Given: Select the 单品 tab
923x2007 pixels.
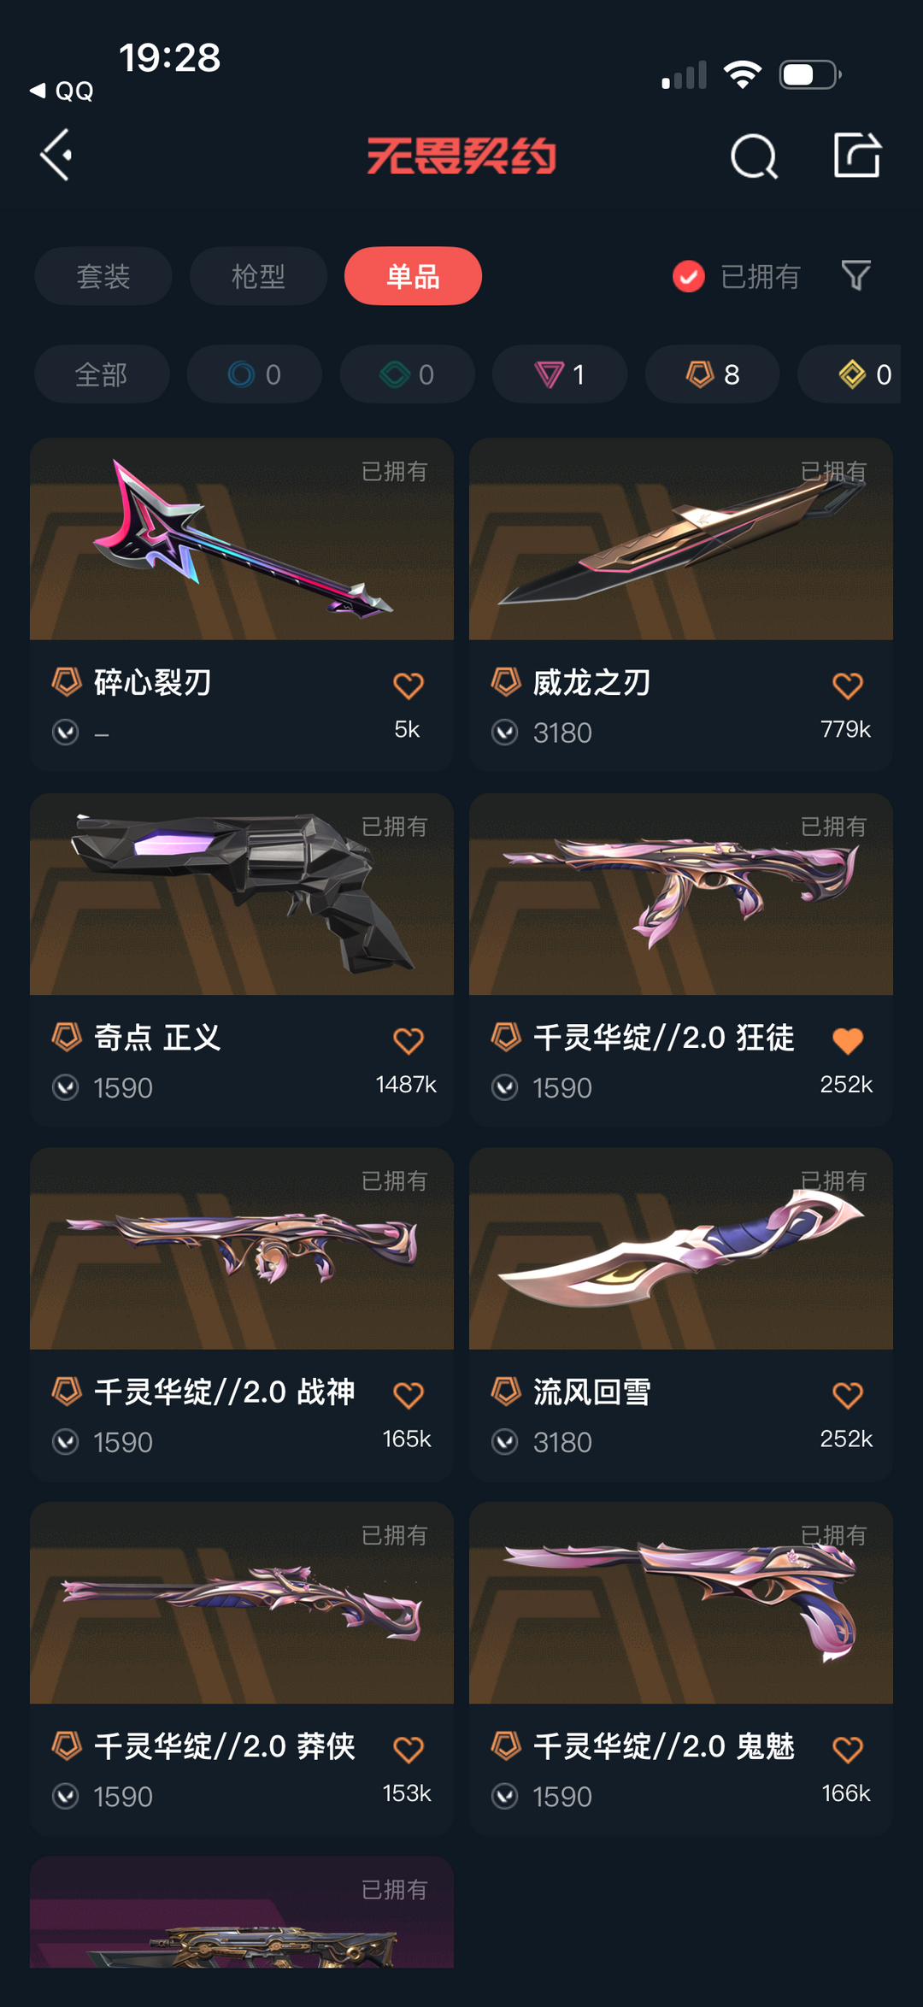Looking at the screenshot, I should pyautogui.click(x=413, y=276).
